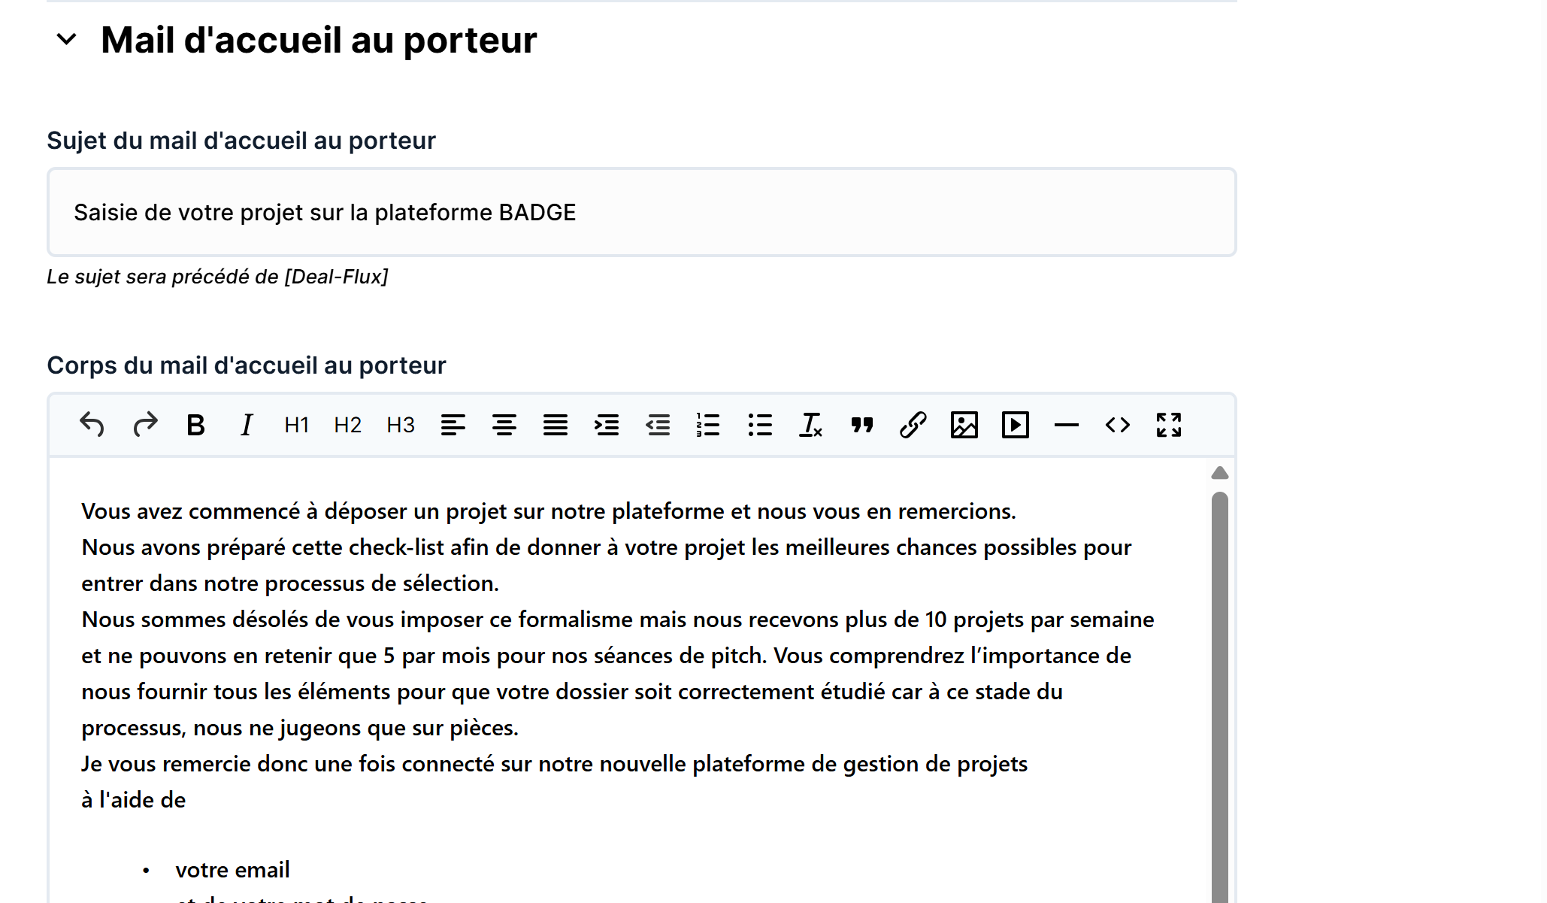Center-align the text
This screenshot has height=903, width=1547.
click(x=504, y=425)
